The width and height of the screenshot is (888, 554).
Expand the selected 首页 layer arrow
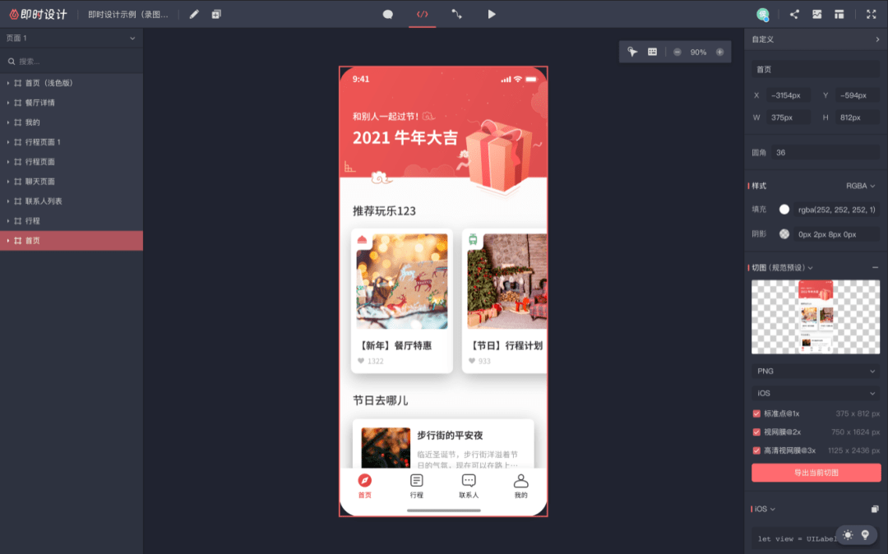[8, 241]
